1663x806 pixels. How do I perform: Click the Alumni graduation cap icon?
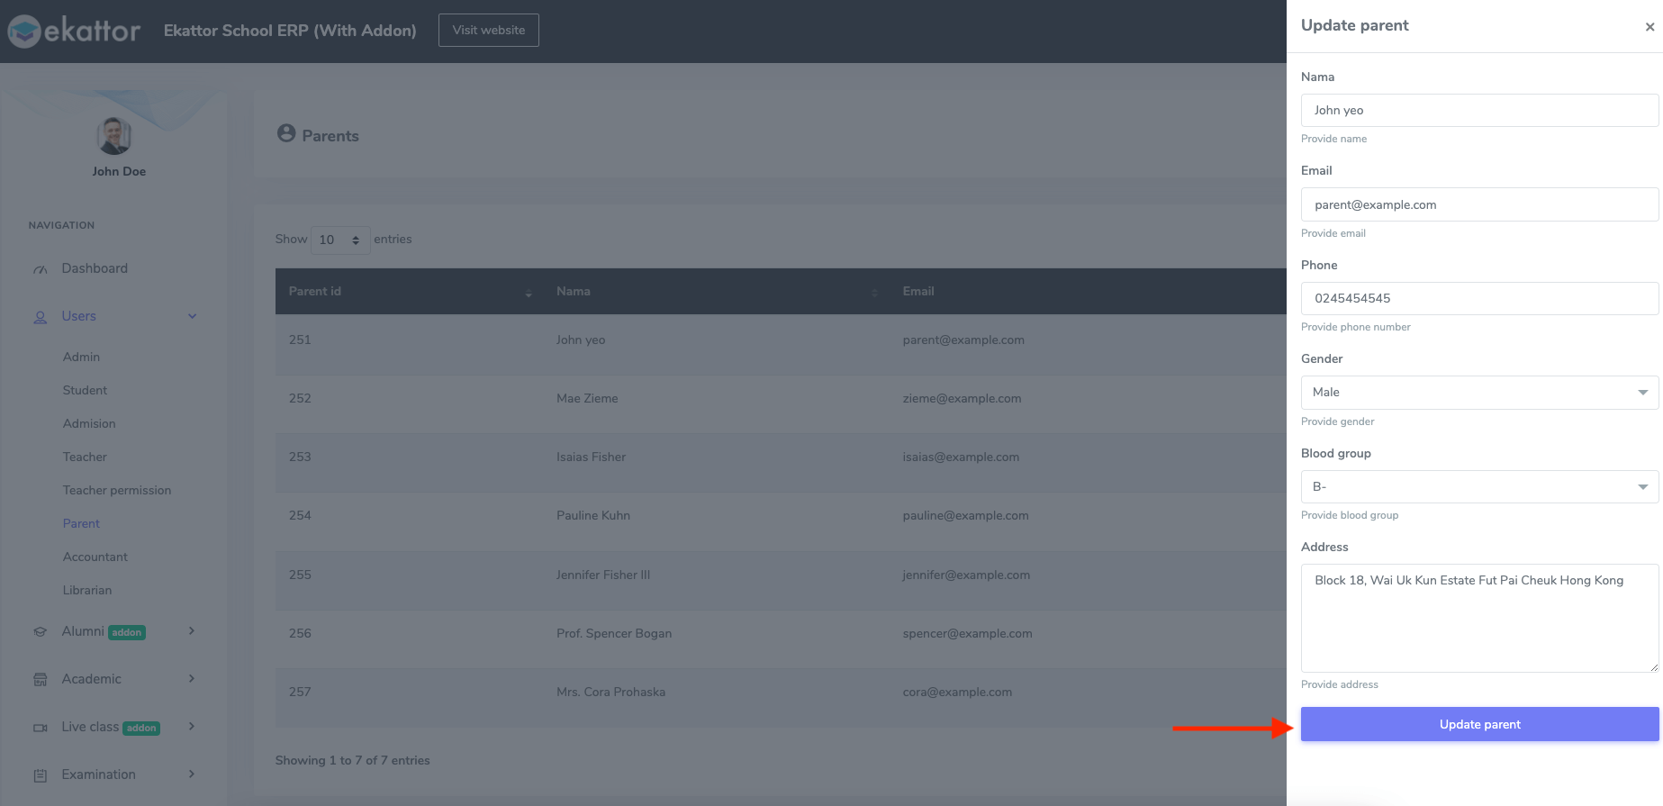coord(41,632)
